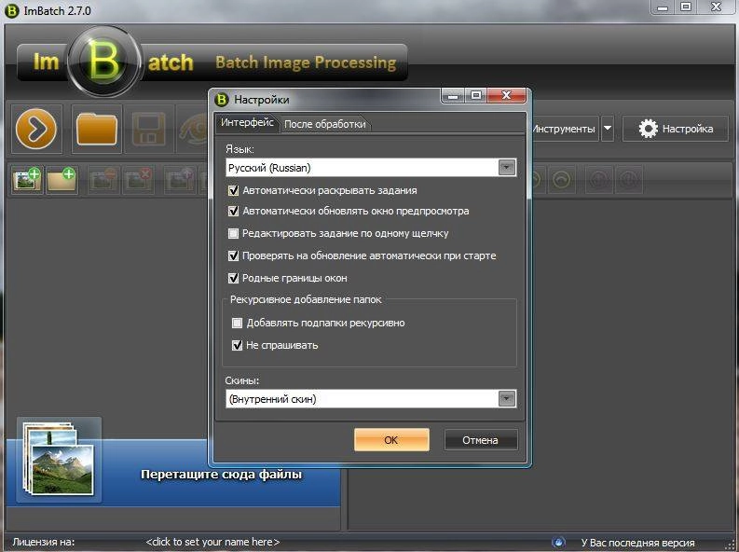Screen dimensions: 739x552
Task: Click the eye preview icon in the main toolbar
Action: (x=193, y=129)
